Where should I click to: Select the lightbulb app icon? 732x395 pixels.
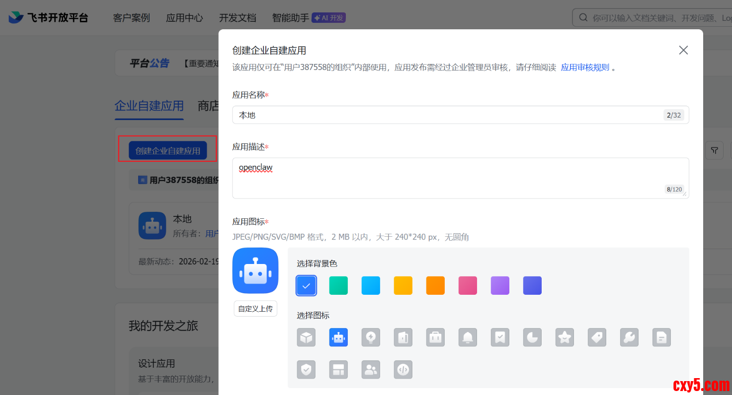pos(371,337)
